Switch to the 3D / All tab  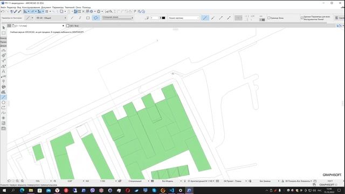[73, 26]
